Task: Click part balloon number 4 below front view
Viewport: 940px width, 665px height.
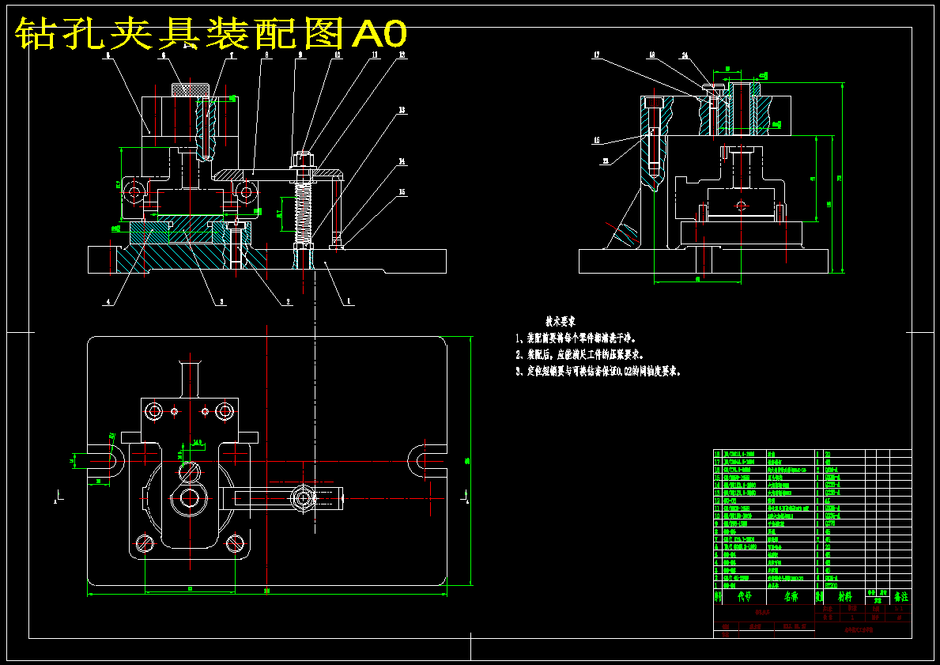Action: (108, 302)
